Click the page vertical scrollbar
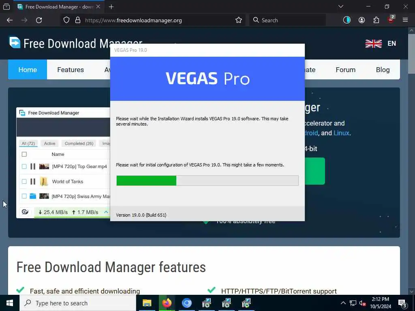415x311 pixels. point(411,53)
